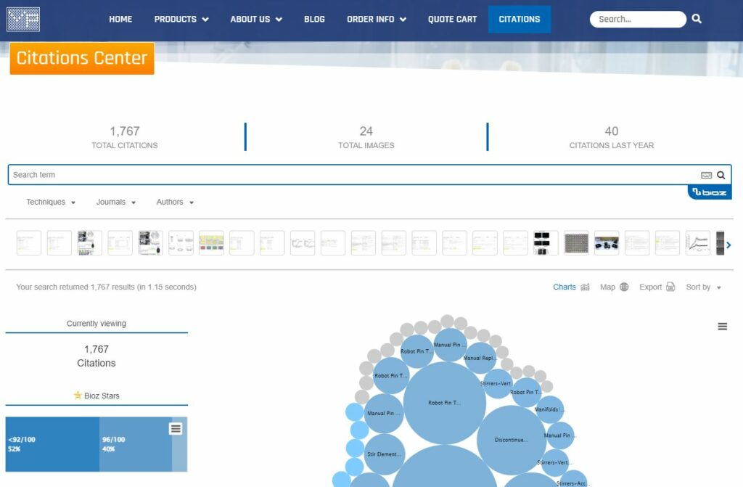Click the site logo in the header
743x487 pixels.
pos(23,19)
